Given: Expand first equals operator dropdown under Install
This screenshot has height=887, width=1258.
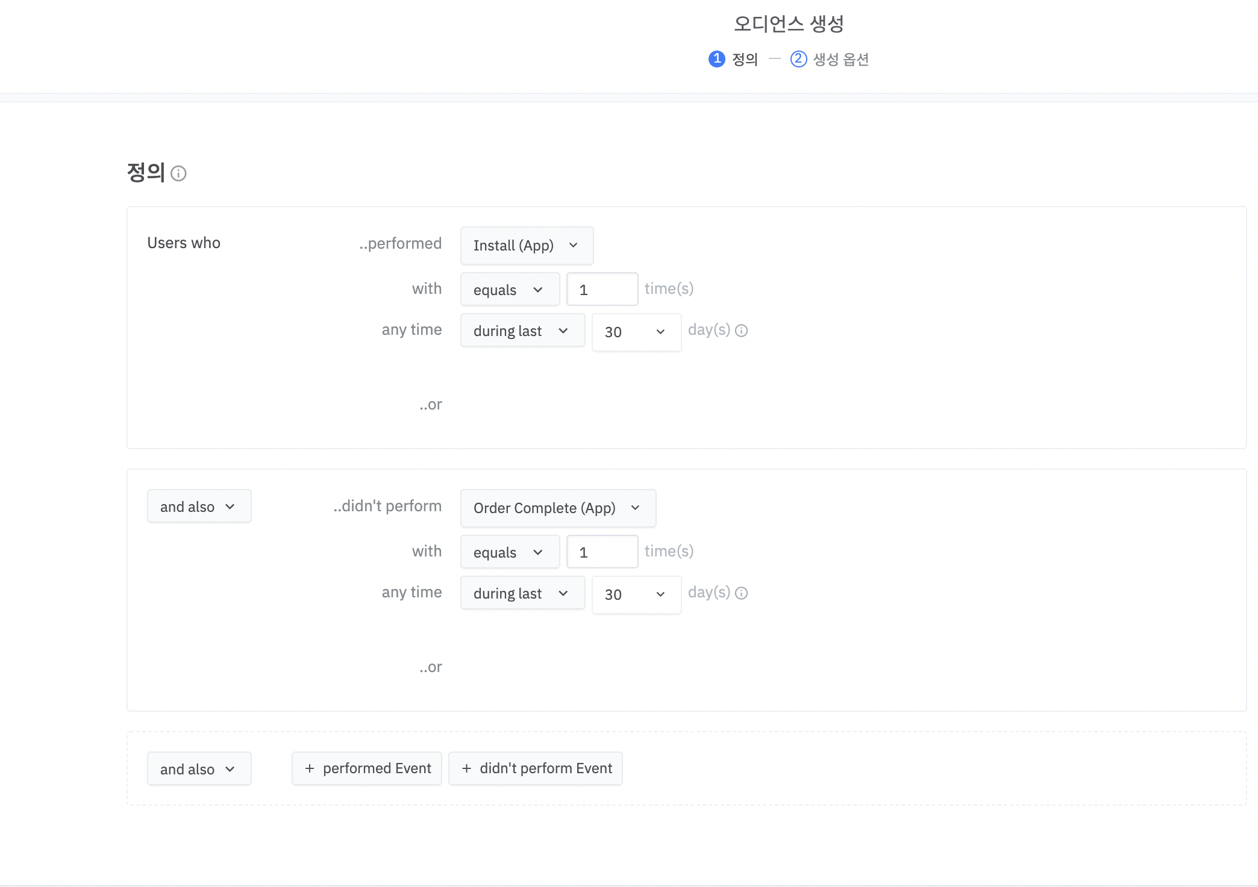Looking at the screenshot, I should (510, 290).
